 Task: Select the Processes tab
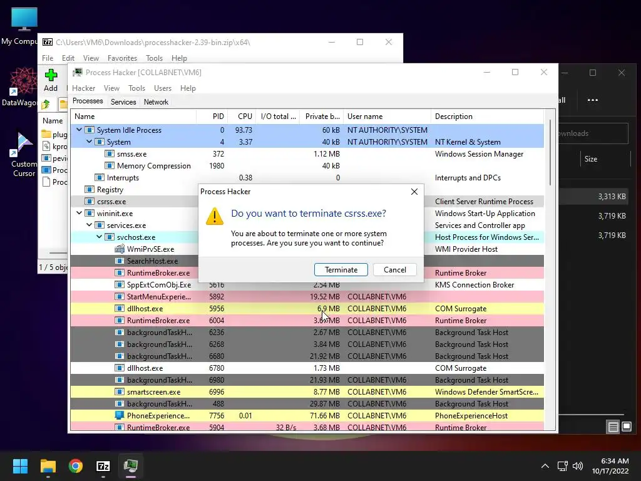(88, 101)
